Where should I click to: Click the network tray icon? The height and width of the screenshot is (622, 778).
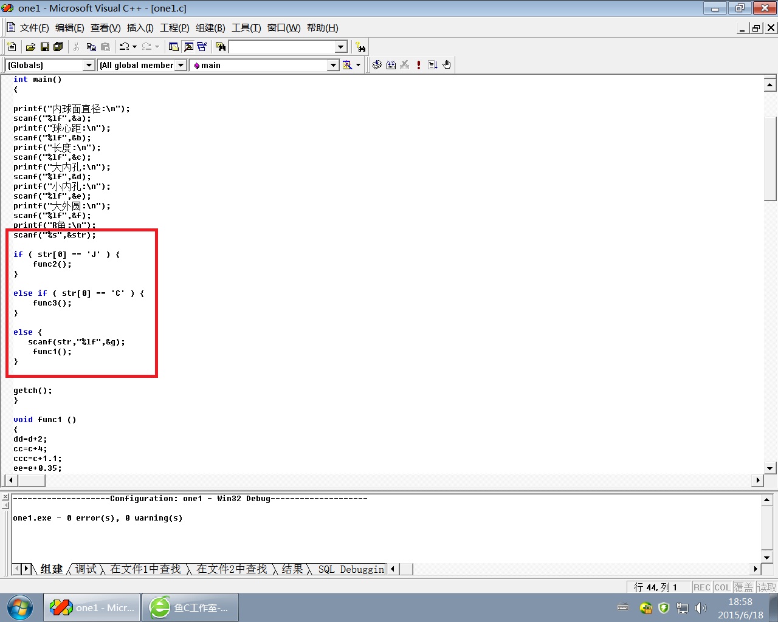[683, 607]
